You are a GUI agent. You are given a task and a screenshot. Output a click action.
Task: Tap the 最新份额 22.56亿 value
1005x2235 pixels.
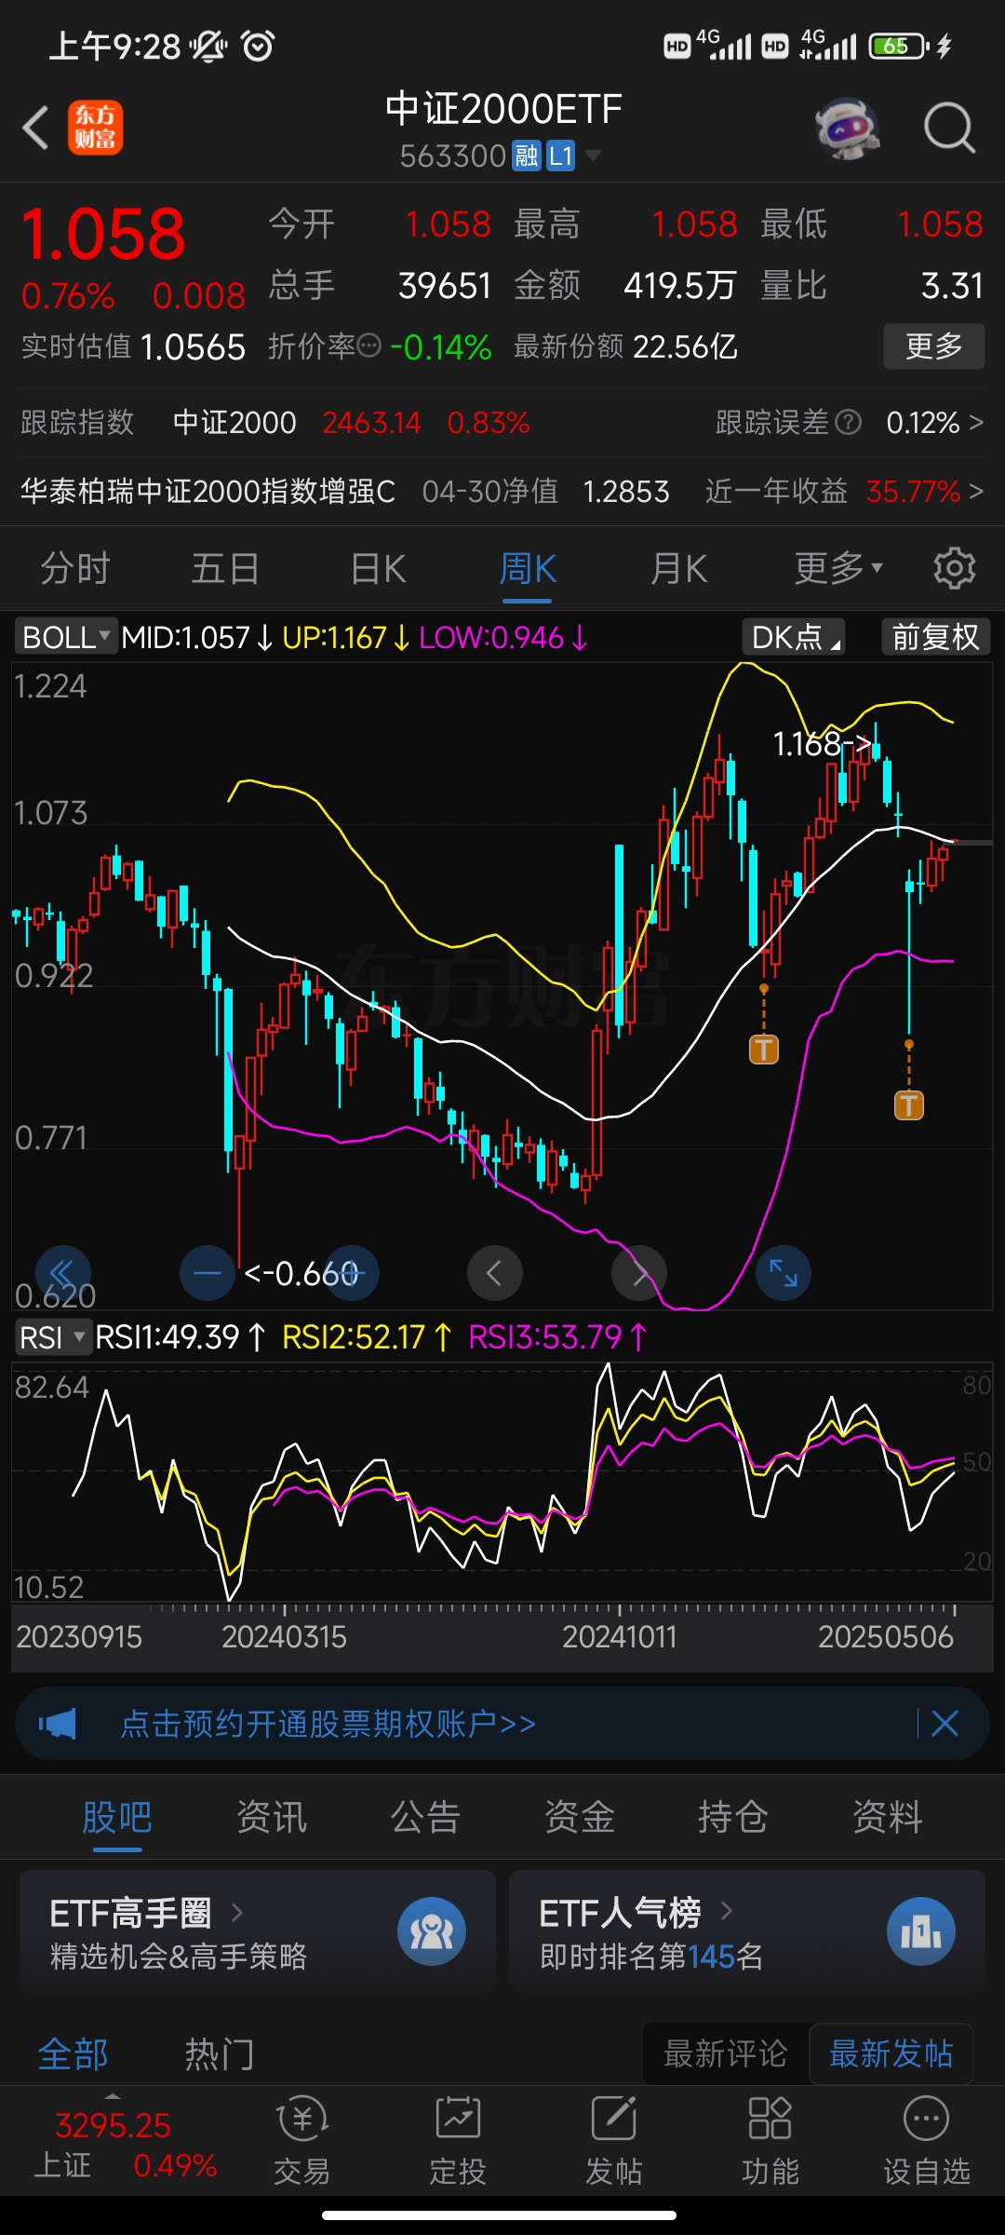686,347
